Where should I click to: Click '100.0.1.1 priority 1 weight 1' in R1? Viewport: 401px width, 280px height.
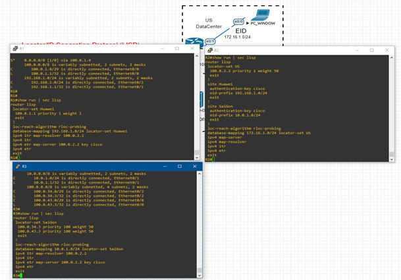coord(48,113)
